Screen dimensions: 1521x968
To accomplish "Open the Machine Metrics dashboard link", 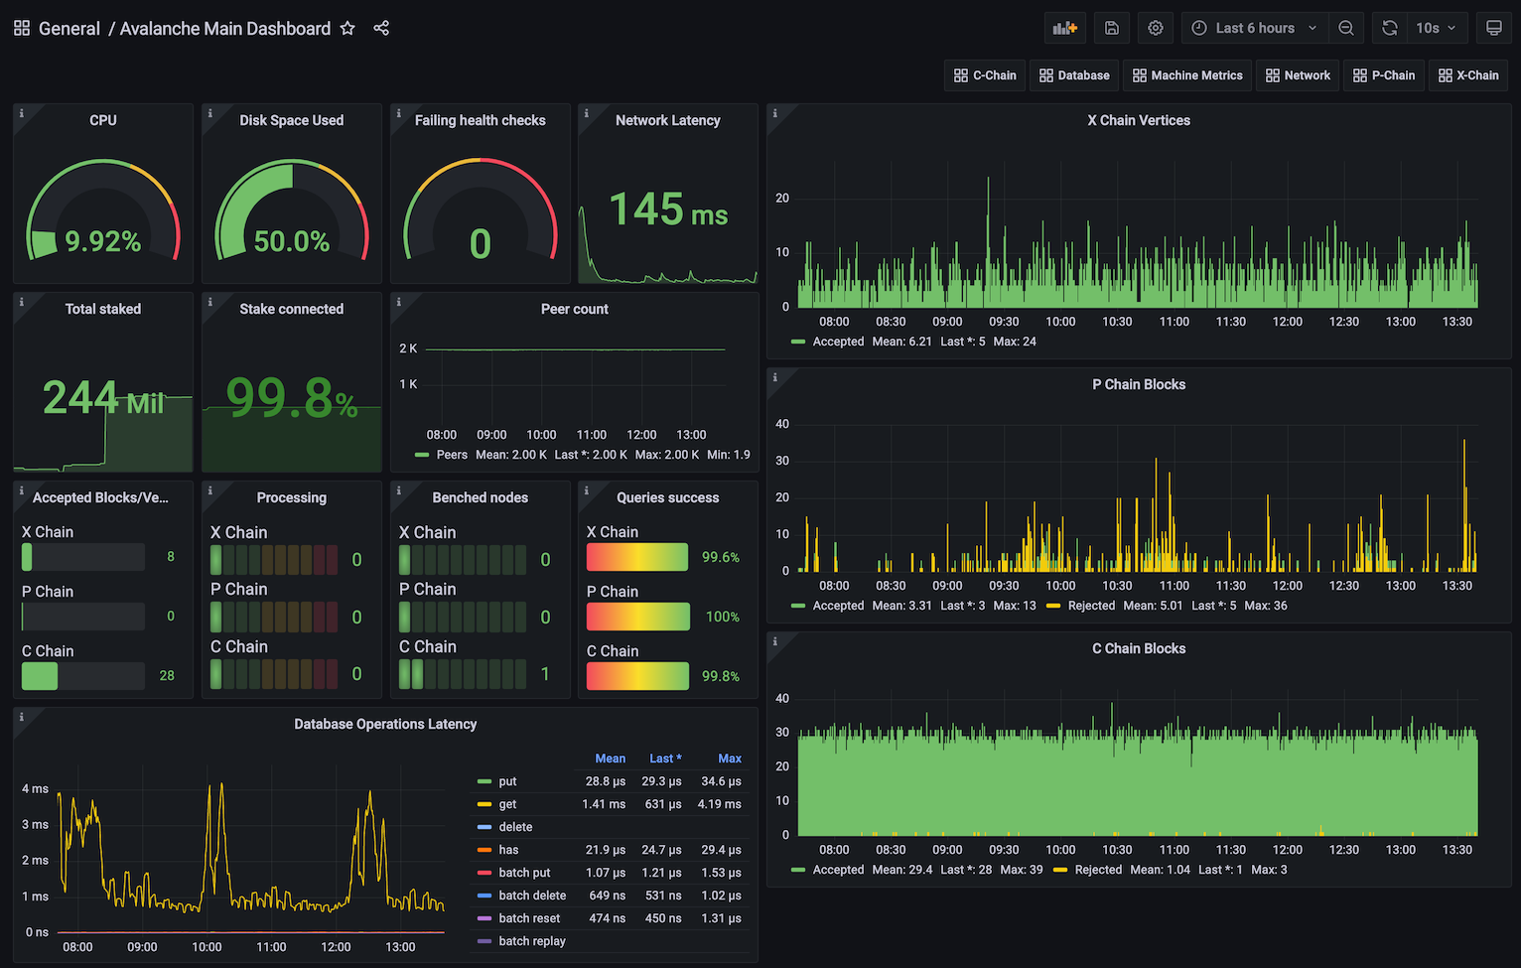I will tap(1187, 74).
